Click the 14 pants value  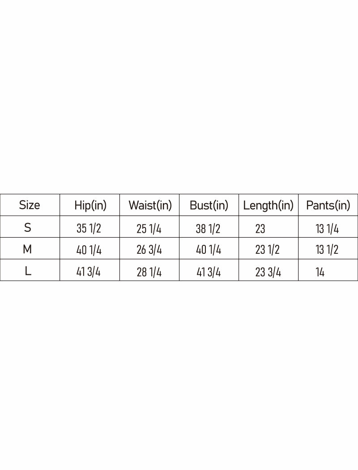click(320, 272)
